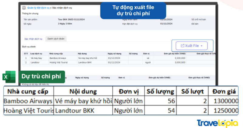Screen dimensions: 243x128
Task: Click the 3 Ngày 2 Đêm duration value
Action: point(65,24)
